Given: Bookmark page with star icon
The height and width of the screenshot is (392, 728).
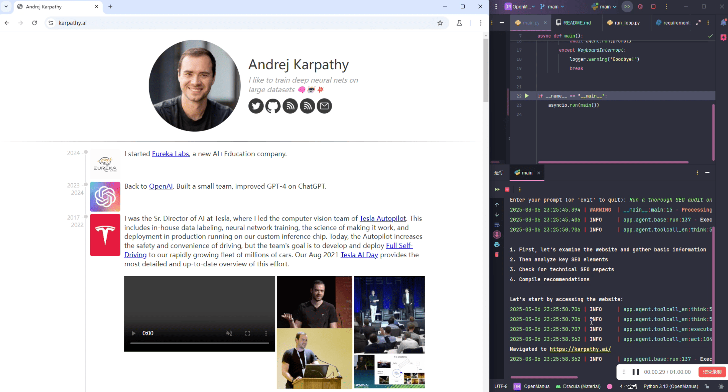Looking at the screenshot, I should pyautogui.click(x=440, y=23).
